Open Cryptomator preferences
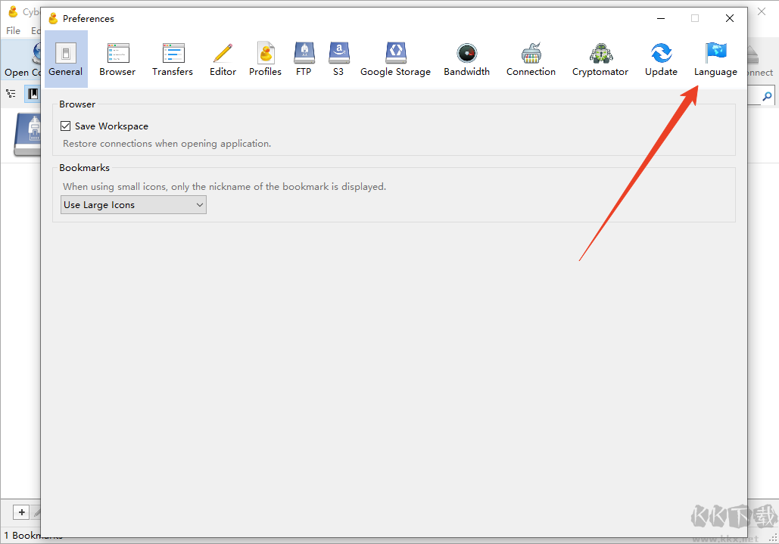The image size is (779, 544). tap(600, 60)
